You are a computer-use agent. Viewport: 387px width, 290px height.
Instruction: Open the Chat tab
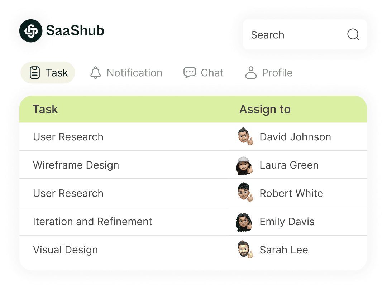(x=212, y=73)
